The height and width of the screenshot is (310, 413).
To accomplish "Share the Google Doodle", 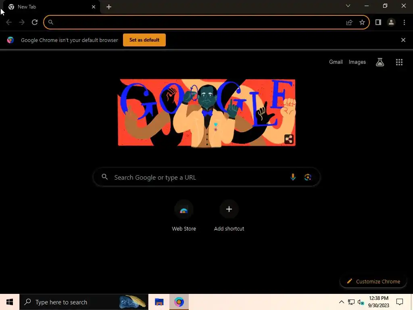I will click(x=289, y=139).
